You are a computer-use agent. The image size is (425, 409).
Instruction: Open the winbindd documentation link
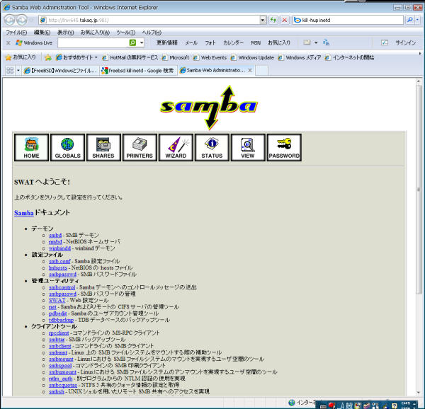[x=59, y=248]
